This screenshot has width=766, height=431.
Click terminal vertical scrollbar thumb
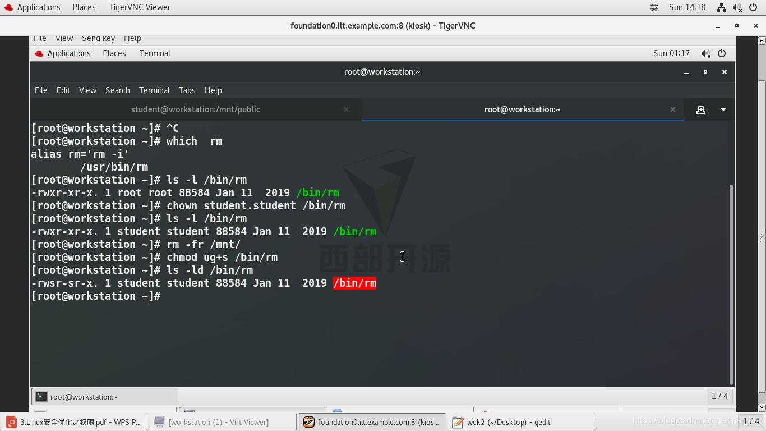(731, 285)
